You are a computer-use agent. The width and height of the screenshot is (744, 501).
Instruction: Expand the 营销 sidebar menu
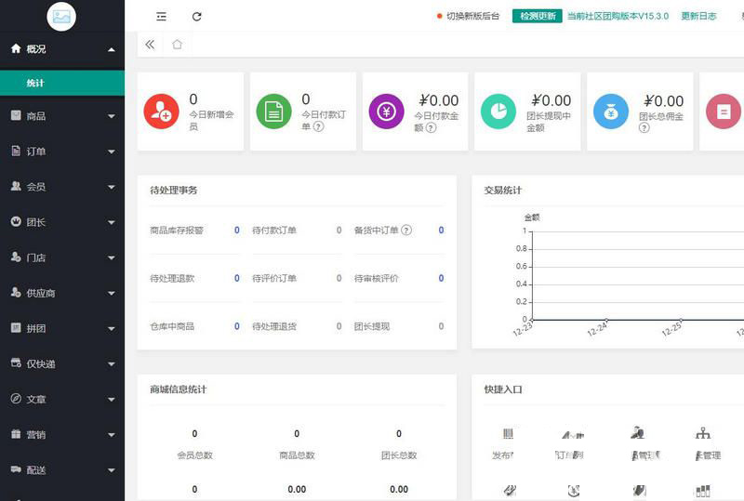(x=61, y=434)
